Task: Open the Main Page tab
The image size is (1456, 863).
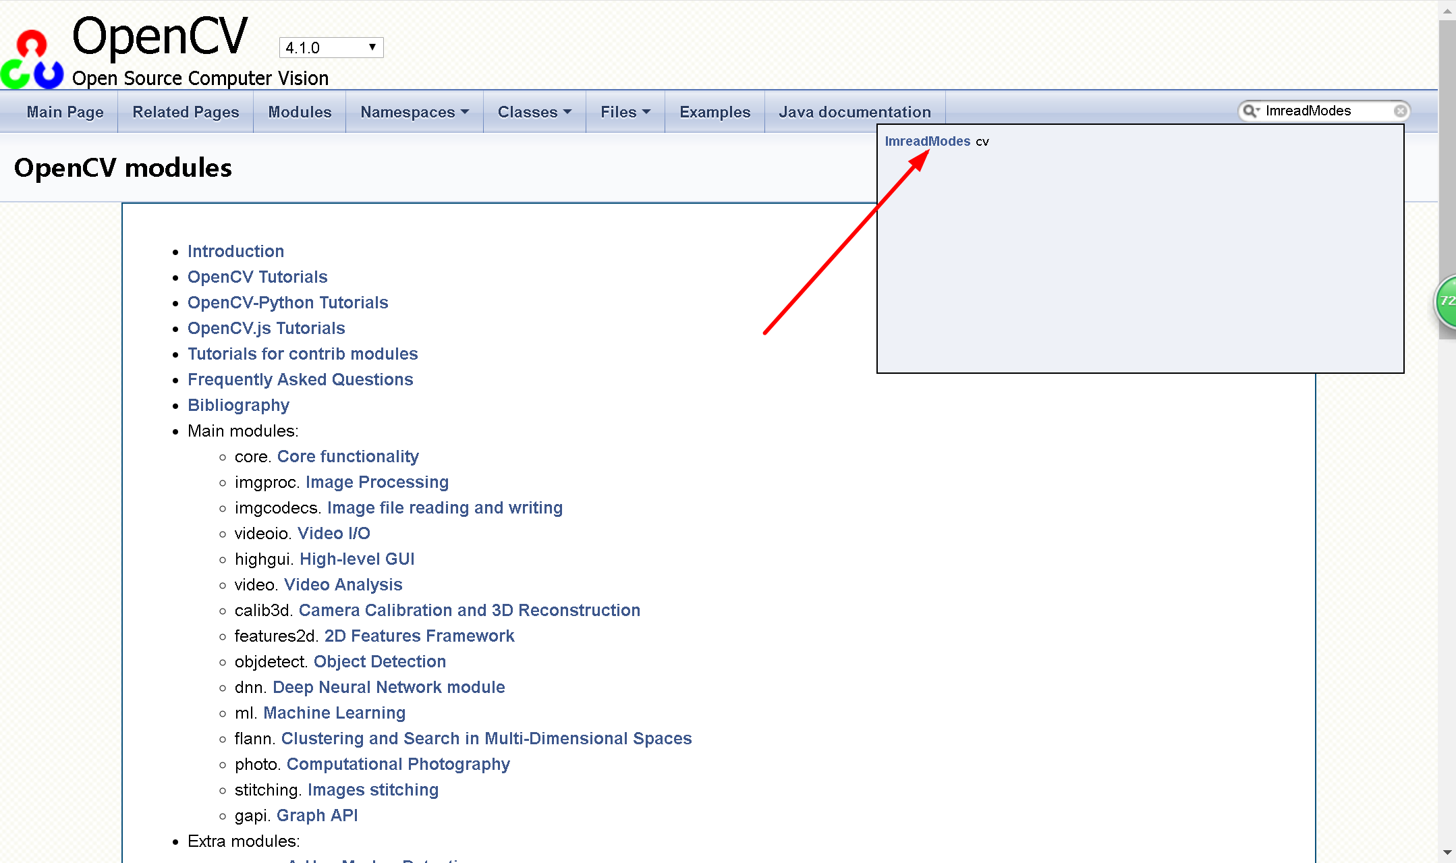Action: click(x=65, y=112)
